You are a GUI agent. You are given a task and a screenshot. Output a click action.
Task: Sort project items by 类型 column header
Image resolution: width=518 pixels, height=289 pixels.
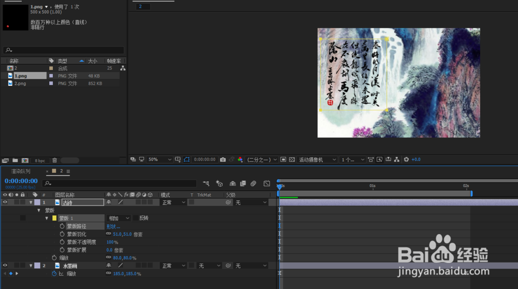coord(63,61)
